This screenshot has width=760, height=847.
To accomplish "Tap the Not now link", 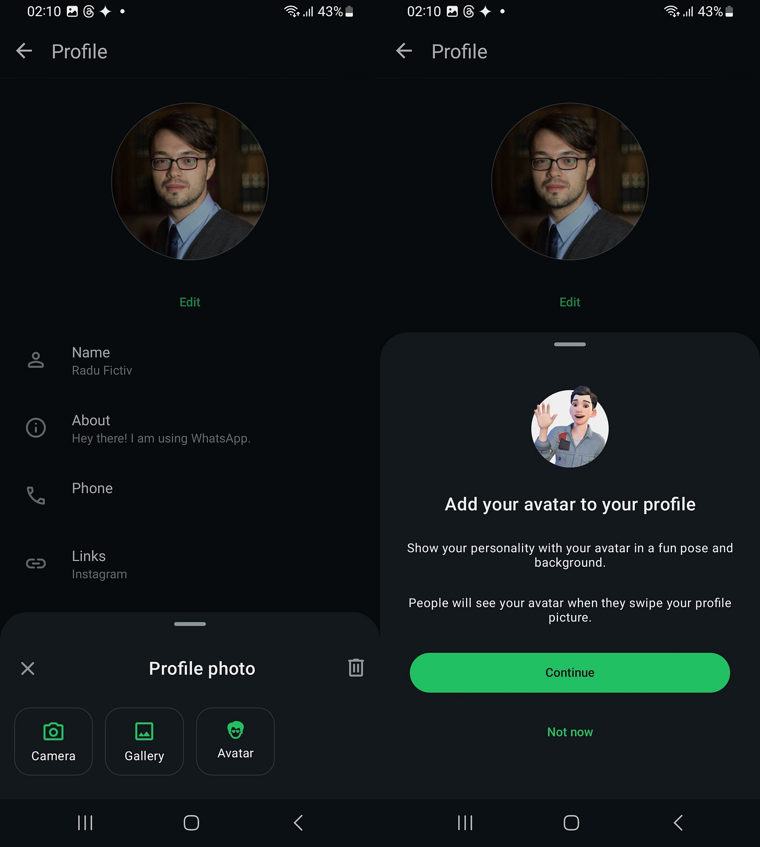I will [569, 732].
